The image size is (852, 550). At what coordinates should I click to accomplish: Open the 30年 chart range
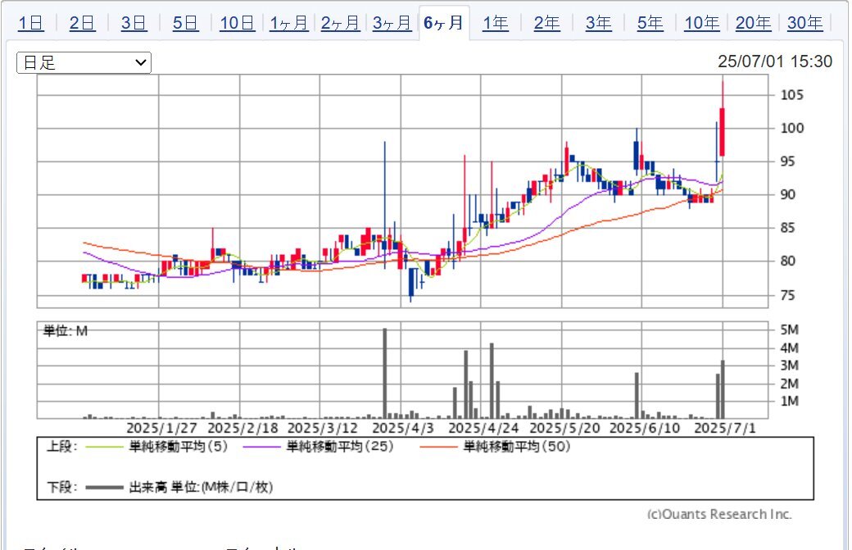pos(804,24)
